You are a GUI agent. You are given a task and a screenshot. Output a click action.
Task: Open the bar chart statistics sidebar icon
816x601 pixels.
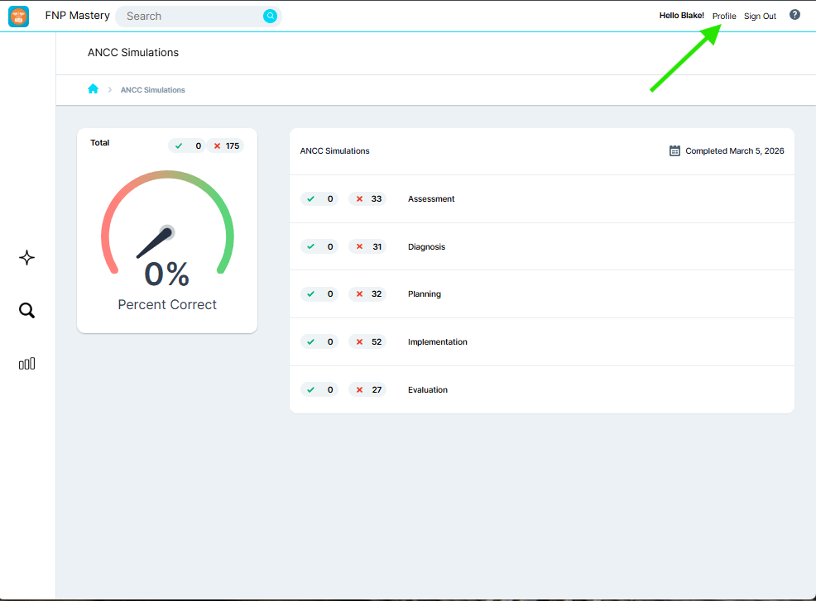tap(26, 364)
